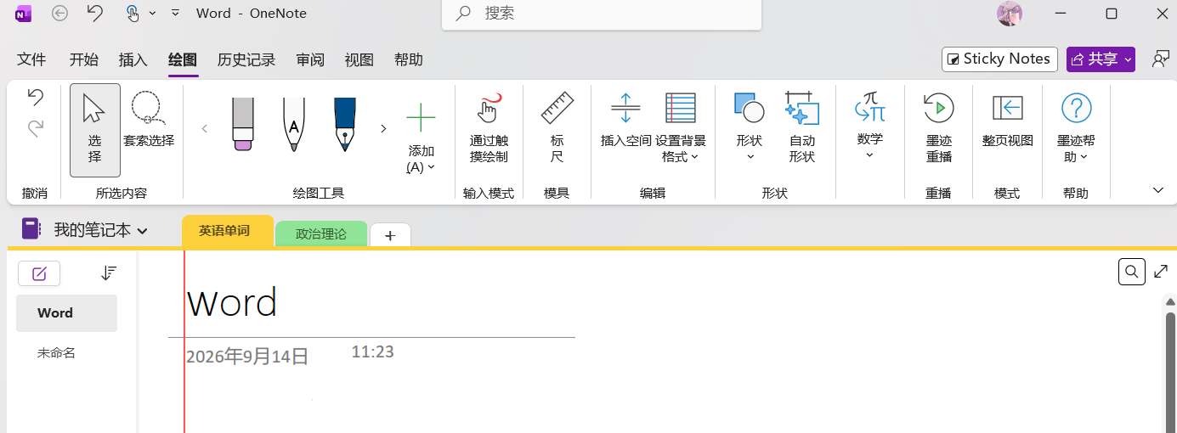The height and width of the screenshot is (433, 1177).
Task: Select the 政治理论 section tab
Action: (321, 233)
